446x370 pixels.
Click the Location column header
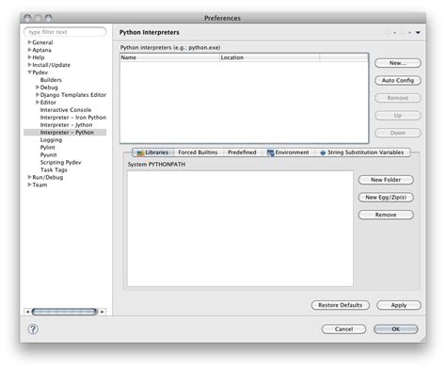coord(269,57)
